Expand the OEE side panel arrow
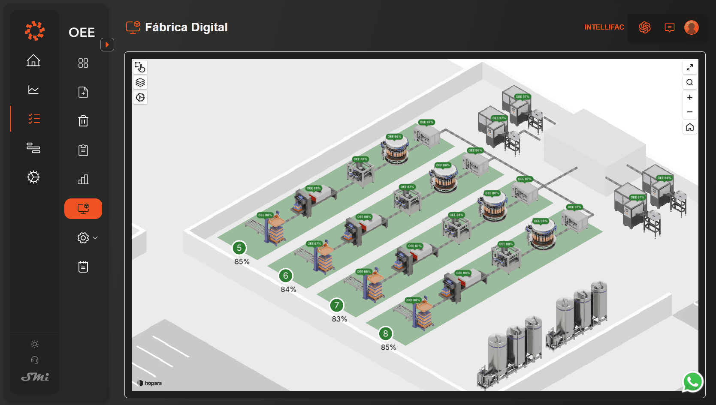Viewport: 716px width, 405px height. click(107, 45)
